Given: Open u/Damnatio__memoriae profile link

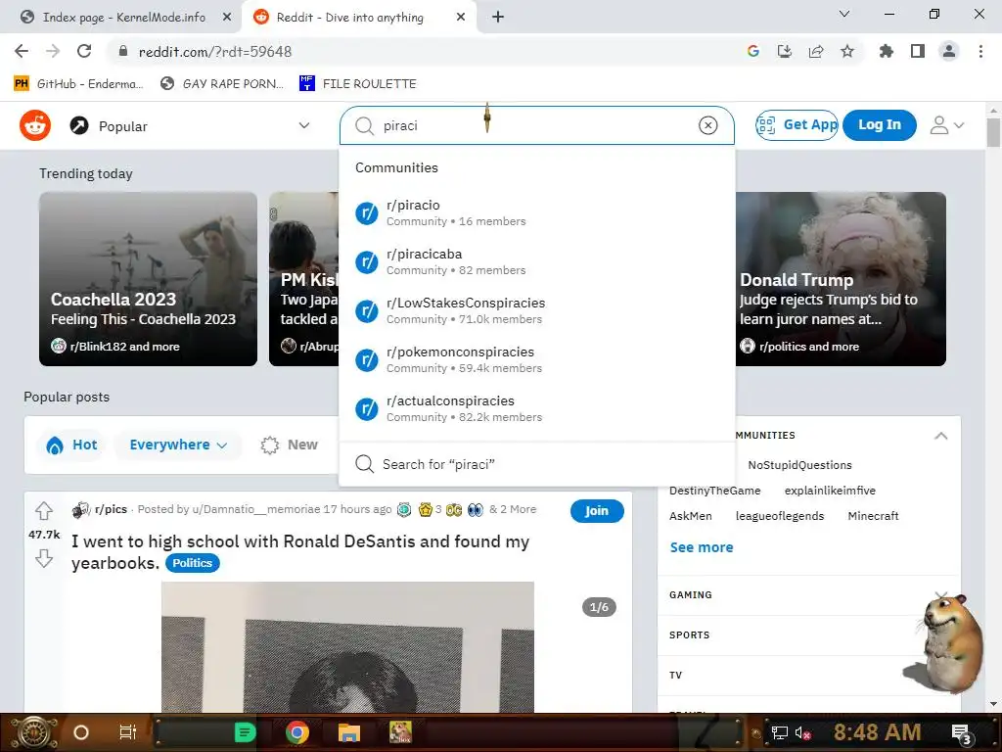Looking at the screenshot, I should click(x=255, y=509).
